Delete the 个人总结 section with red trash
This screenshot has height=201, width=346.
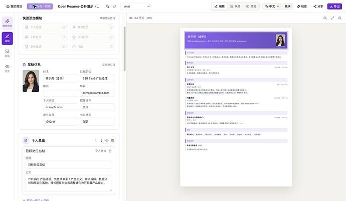pos(112,140)
